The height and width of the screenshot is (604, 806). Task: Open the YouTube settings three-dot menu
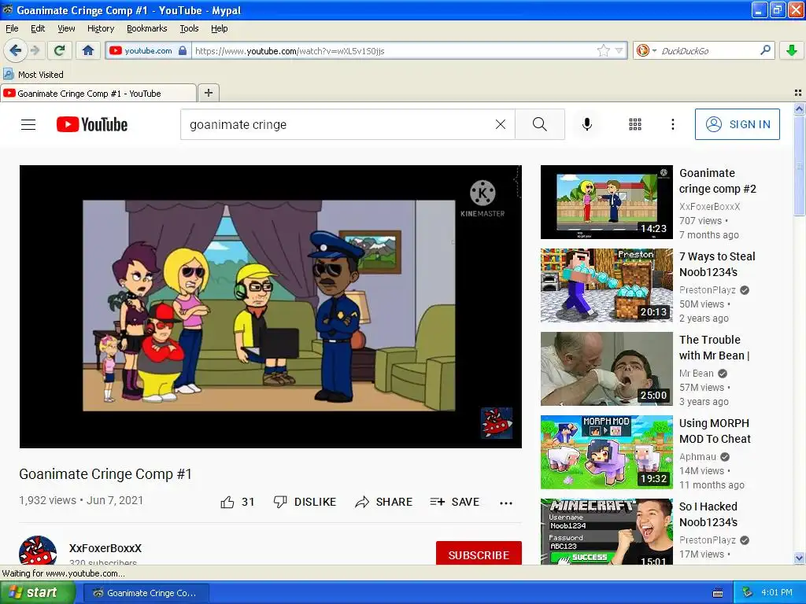(672, 124)
